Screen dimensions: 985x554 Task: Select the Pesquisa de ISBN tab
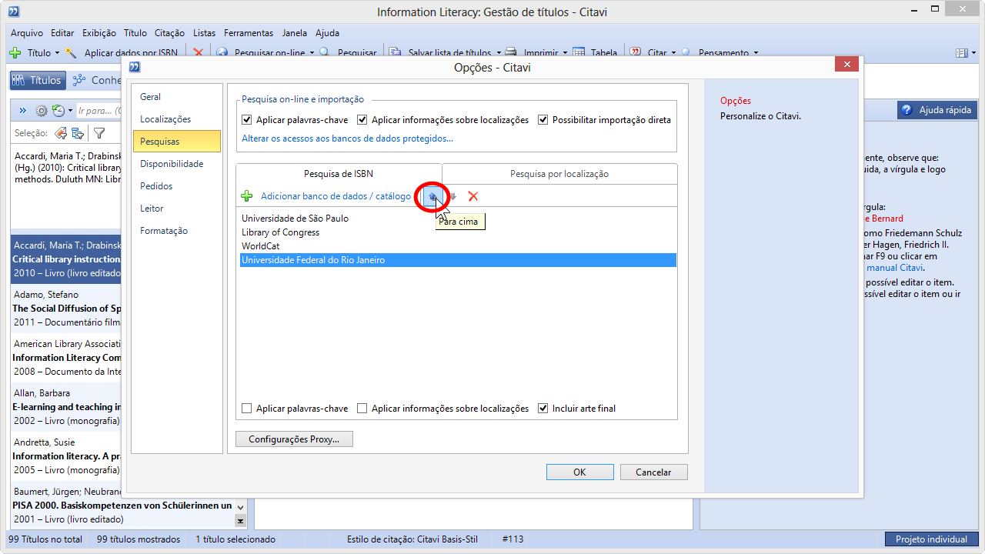[x=339, y=174]
